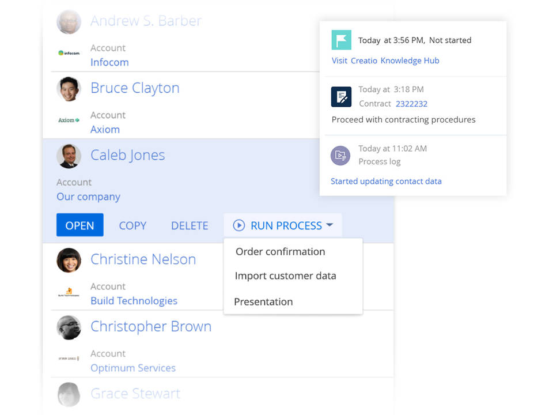Open Bruce Clayton contact name
553x415 pixels.
click(135, 88)
